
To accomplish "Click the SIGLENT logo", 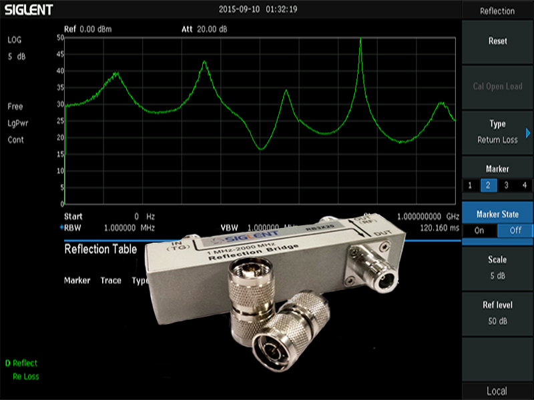I will (x=29, y=10).
